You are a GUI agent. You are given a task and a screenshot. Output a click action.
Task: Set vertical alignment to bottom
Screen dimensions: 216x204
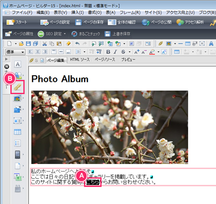pos(68,52)
